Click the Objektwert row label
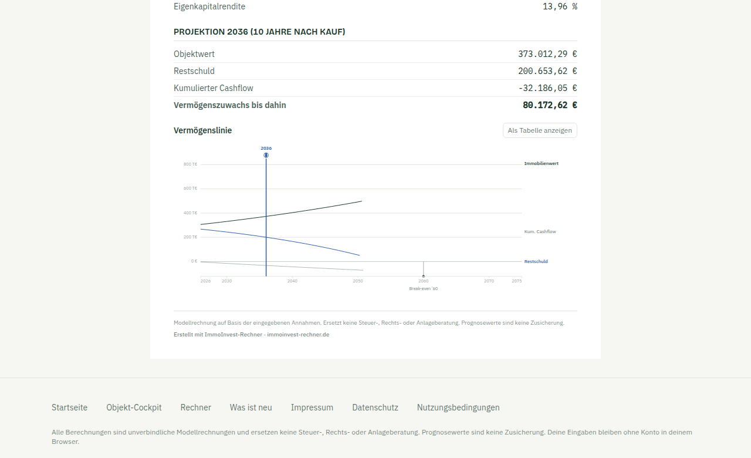This screenshot has width=751, height=458. (x=194, y=54)
